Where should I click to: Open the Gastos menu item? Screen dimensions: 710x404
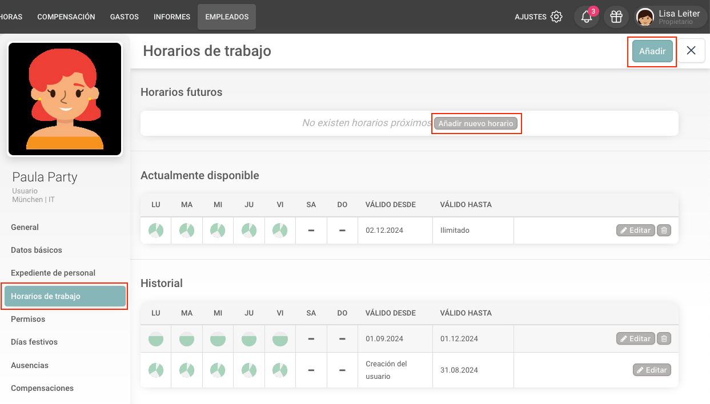tap(125, 17)
